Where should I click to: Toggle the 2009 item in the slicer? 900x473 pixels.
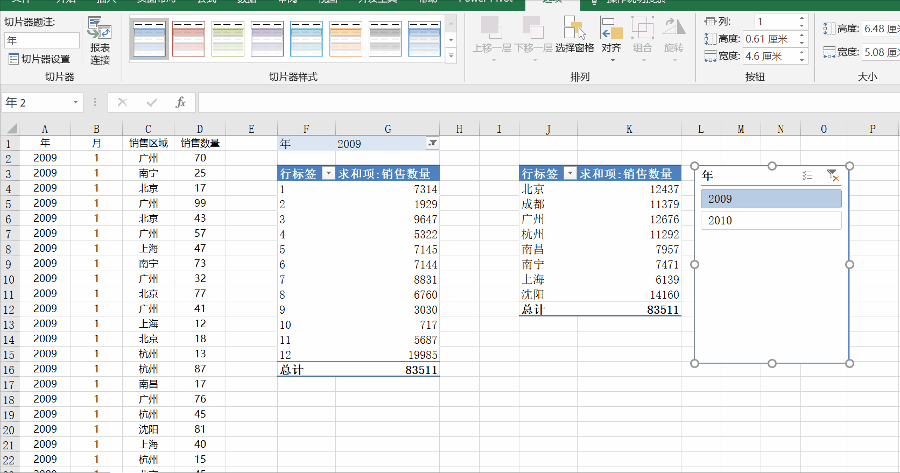tap(770, 199)
